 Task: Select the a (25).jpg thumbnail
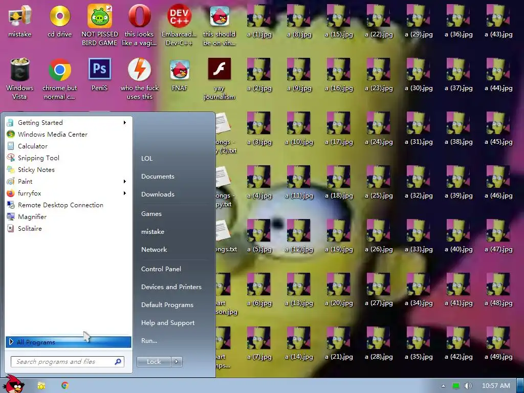(x=379, y=177)
